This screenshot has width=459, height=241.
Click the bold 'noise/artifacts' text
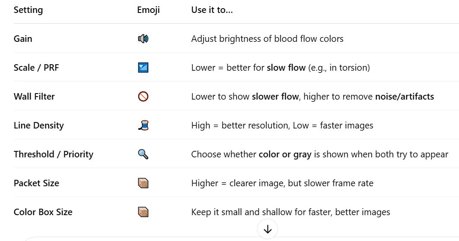[x=405, y=97]
